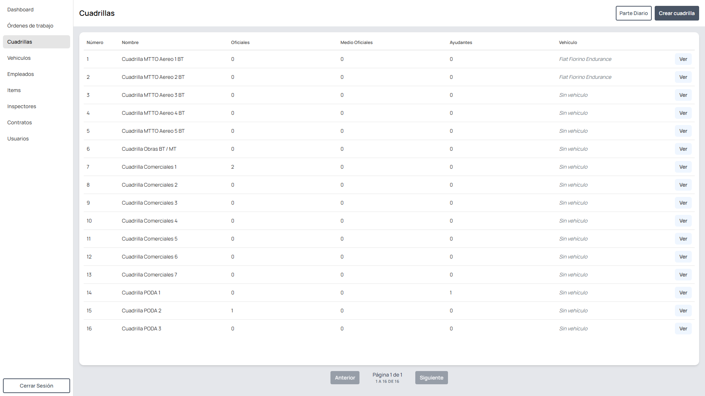Image resolution: width=705 pixels, height=396 pixels.
Task: Select Cuadrillas in the sidebar
Action: point(36,42)
